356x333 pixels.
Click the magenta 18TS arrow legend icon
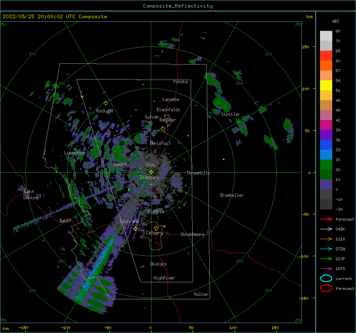[326, 269]
